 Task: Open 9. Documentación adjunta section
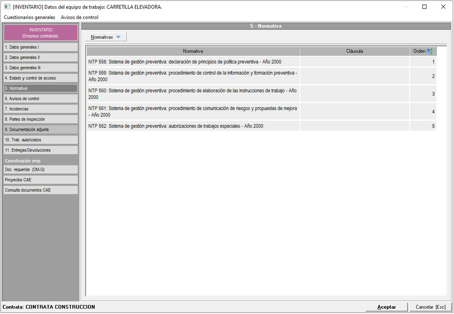click(x=41, y=129)
